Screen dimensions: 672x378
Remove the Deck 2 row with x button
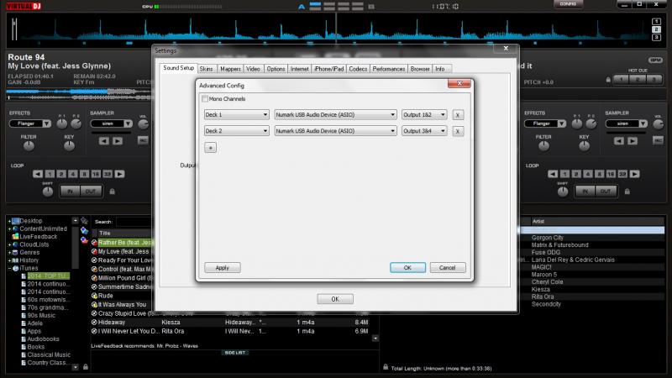click(x=458, y=131)
